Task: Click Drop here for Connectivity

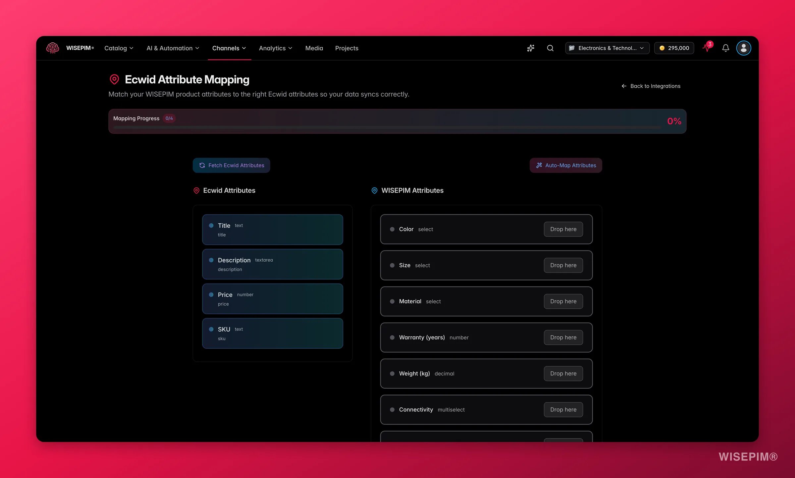Action: pos(563,410)
